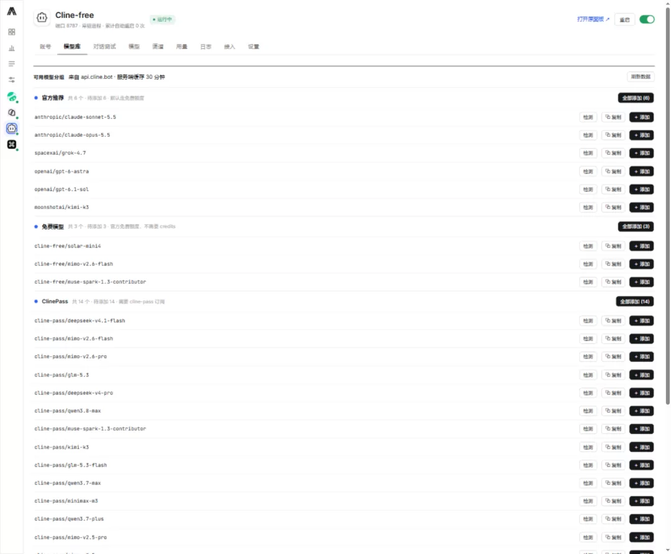Copy the cline-free/solar-mini4 model name

tap(614, 246)
